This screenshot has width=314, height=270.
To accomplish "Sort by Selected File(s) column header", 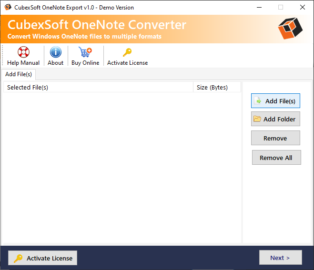I will point(98,87).
